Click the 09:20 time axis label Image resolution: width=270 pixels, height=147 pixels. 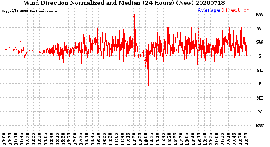(x=99, y=139)
